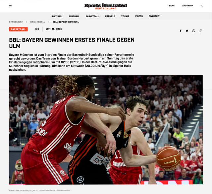Image resolution: width=212 pixels, height=194 pixels.
Task: Open the Fussball section
Action: (x=74, y=16)
